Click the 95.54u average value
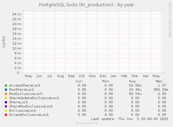The width and height of the screenshot is (173, 127). (x=135, y=94)
